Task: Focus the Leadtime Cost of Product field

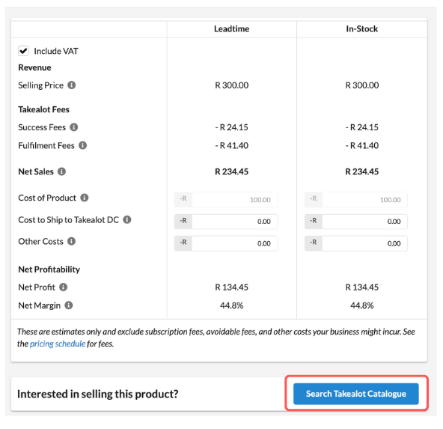Action: coord(226,200)
